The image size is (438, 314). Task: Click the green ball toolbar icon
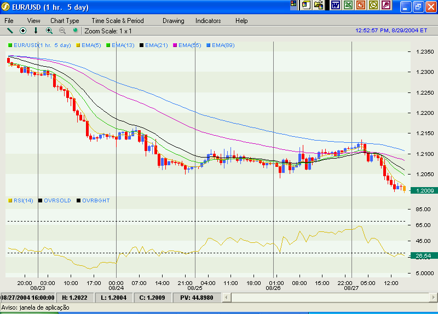pyautogui.click(x=75, y=31)
